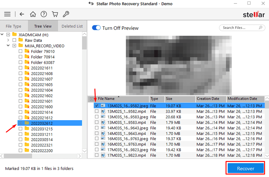Click the tree panel scroll down arrow
This screenshot has height=177, width=269.
(x=84, y=151)
